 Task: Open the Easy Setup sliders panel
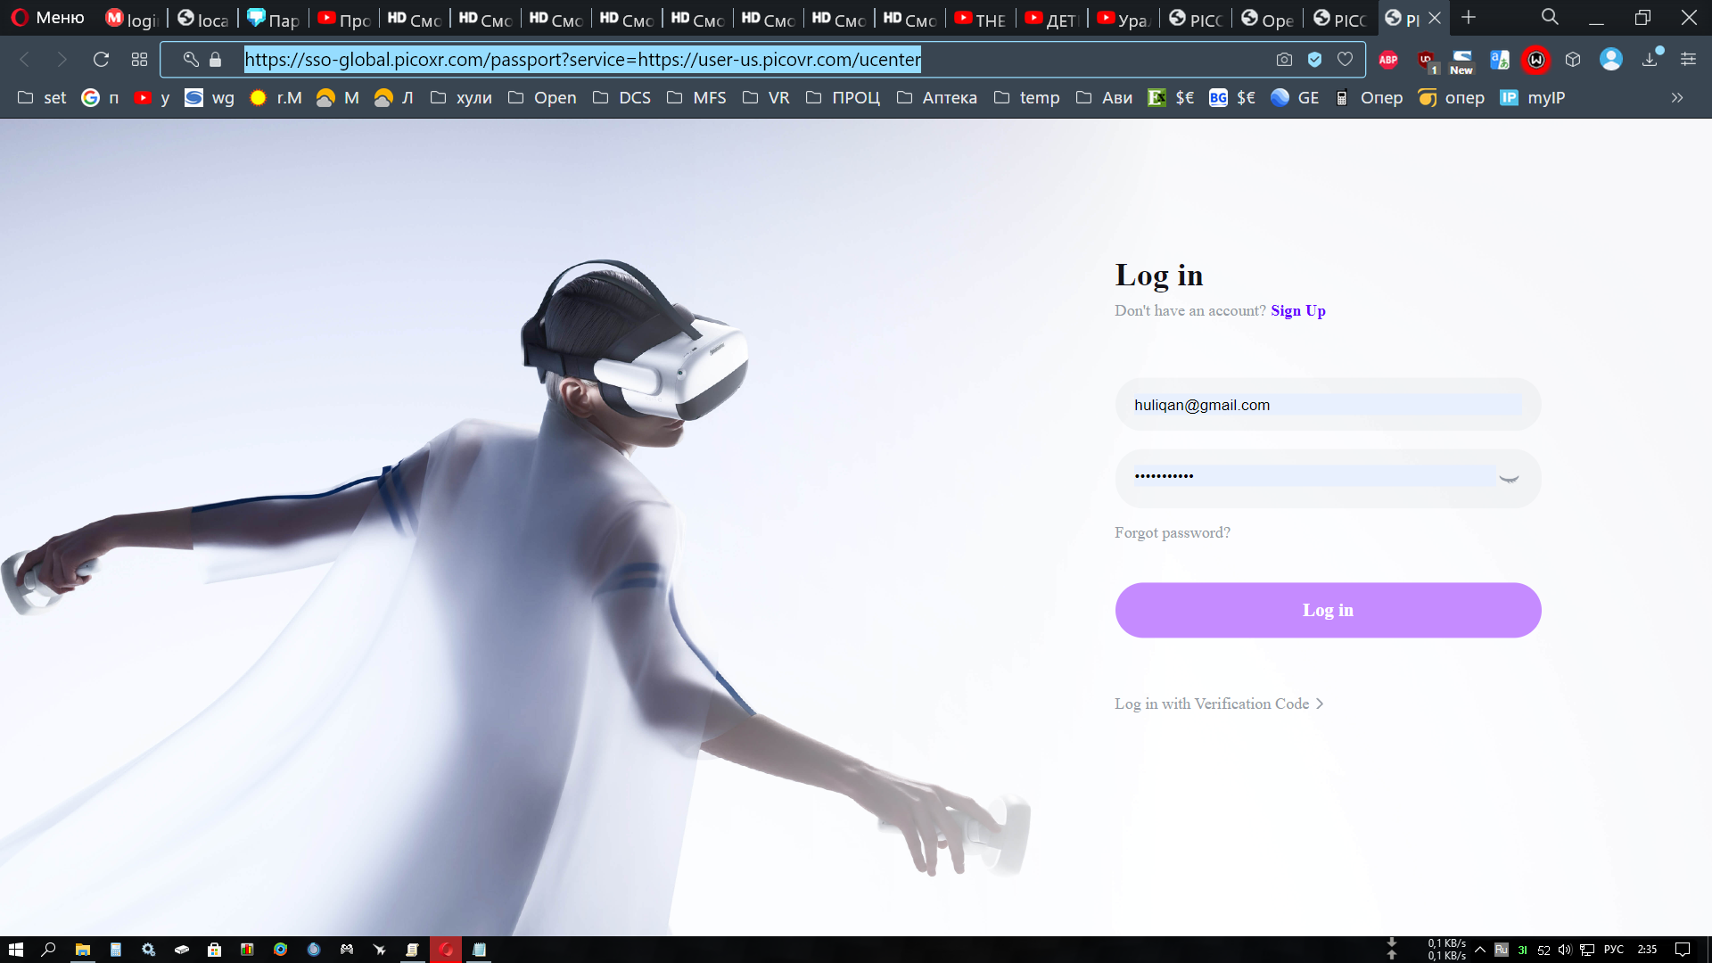[1688, 60]
